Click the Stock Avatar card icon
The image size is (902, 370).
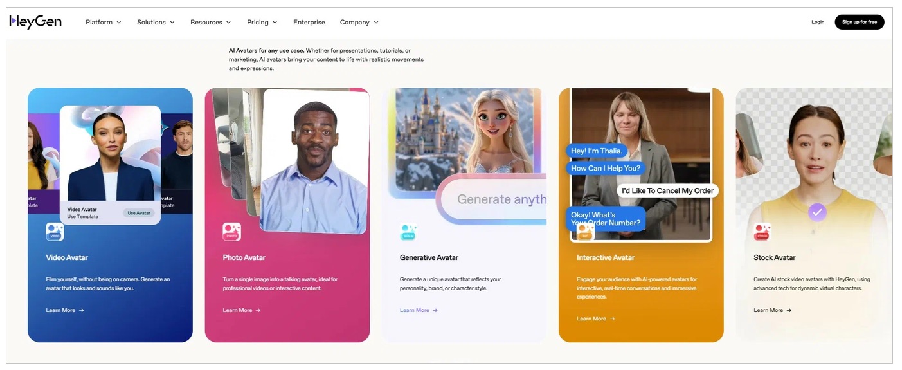[x=762, y=232]
